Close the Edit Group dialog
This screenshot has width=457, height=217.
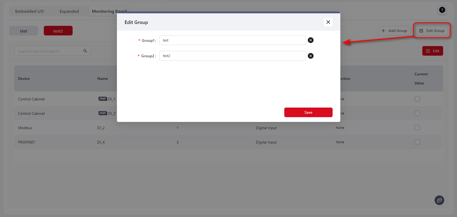pyautogui.click(x=328, y=22)
